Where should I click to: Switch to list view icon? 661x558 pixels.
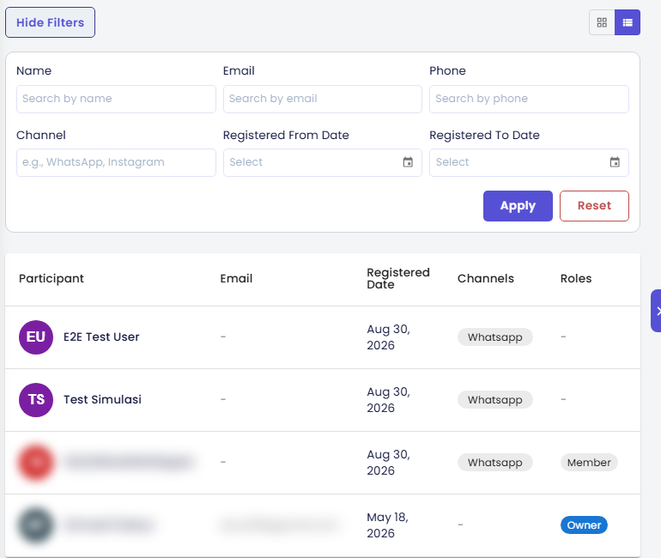[628, 22]
